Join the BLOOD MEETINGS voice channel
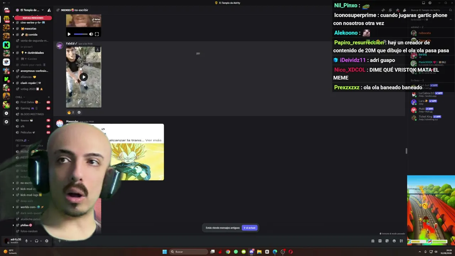Viewport: 455px width, 256px height. 32,114
